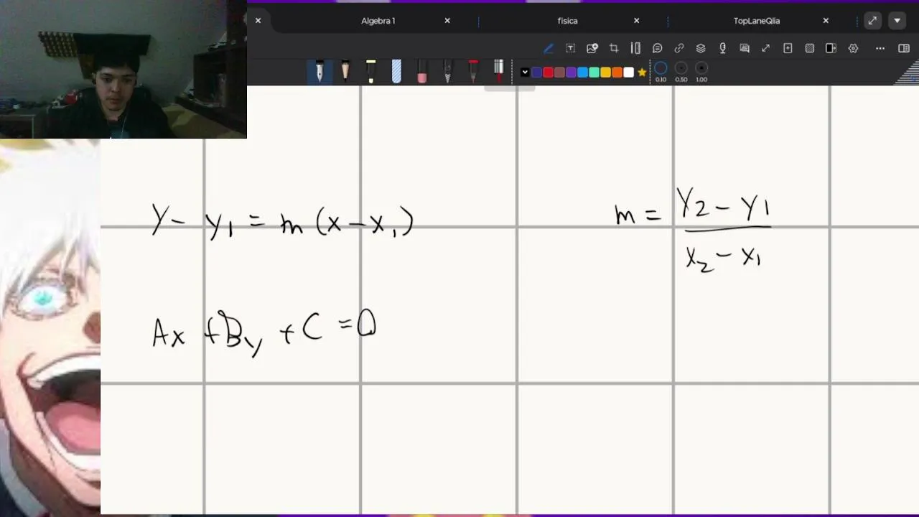The height and width of the screenshot is (517, 919).
Task: Close the TopLaneQlia tab
Action: pos(826,21)
